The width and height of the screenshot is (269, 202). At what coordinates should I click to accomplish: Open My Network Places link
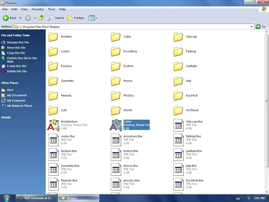point(19,106)
